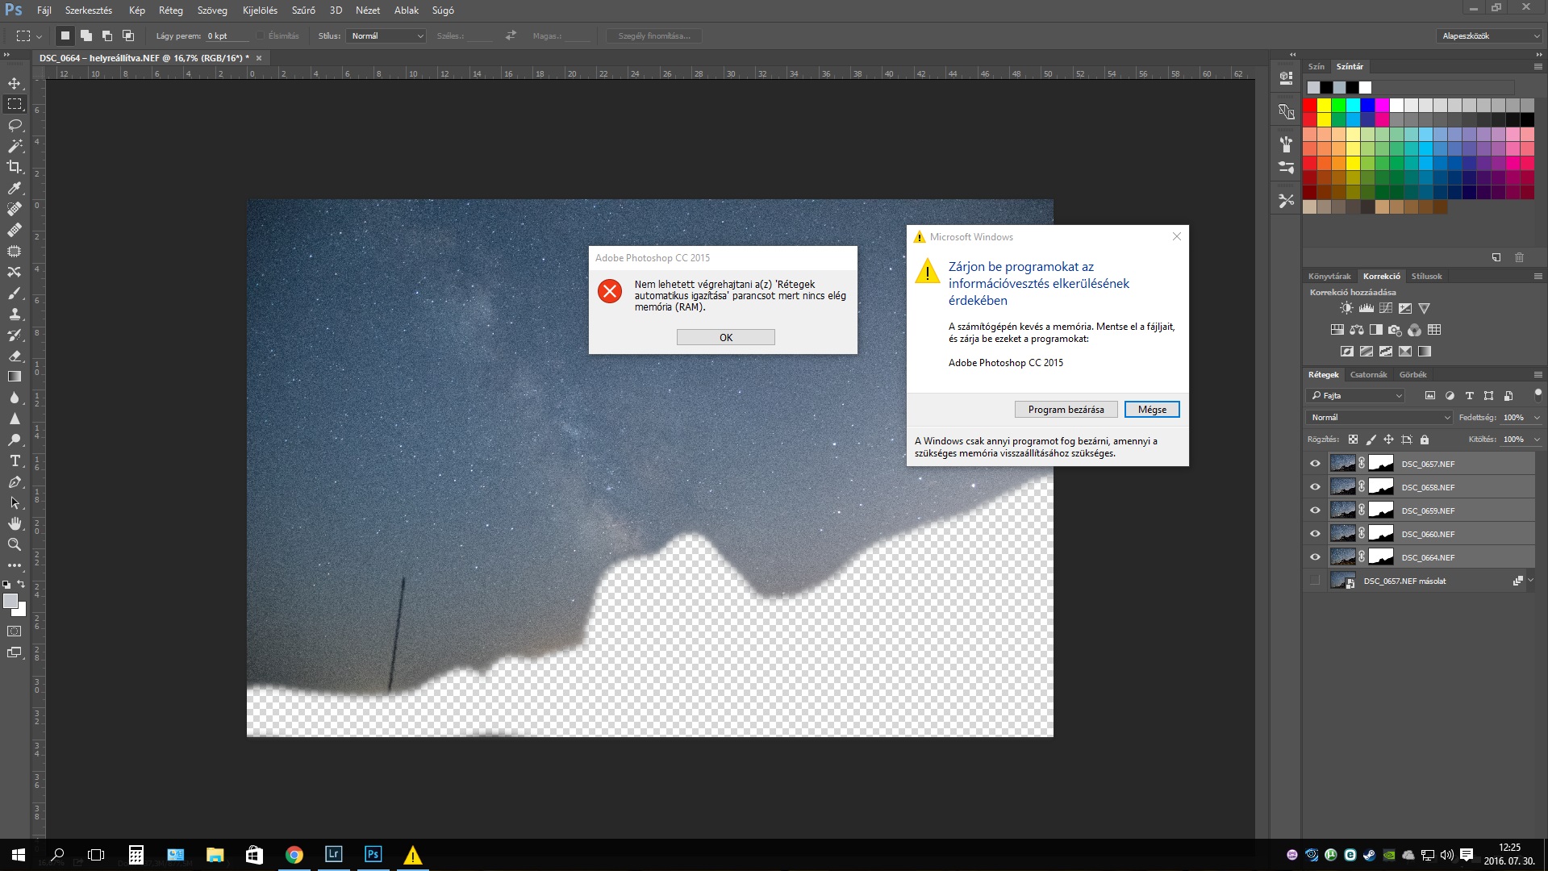Hide the DSC_0657.NEF layer

[x=1315, y=464]
